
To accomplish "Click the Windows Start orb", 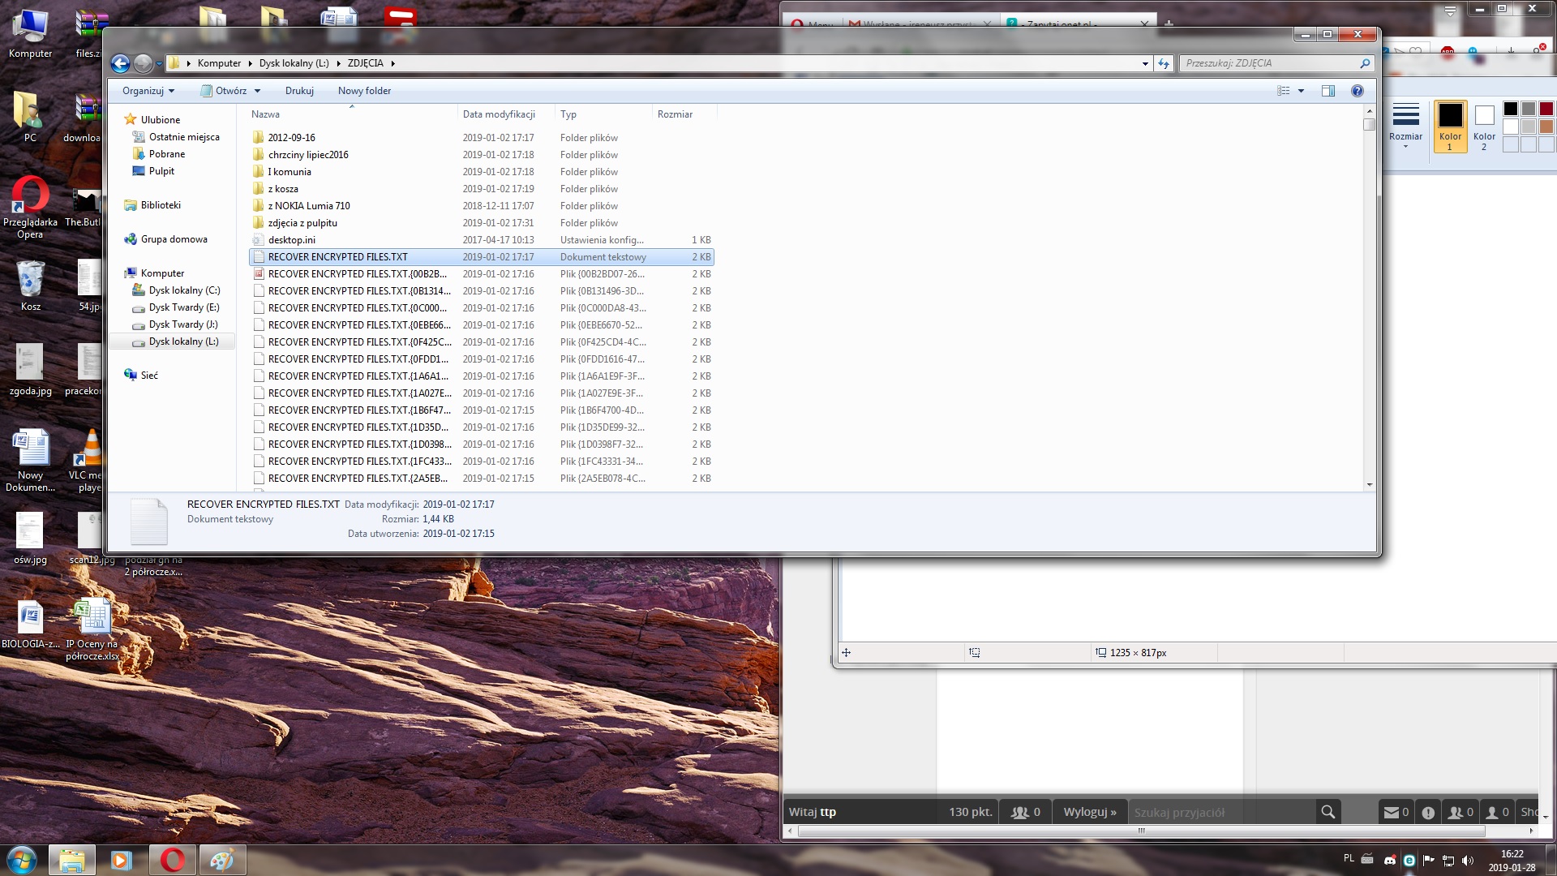I will (x=22, y=859).
